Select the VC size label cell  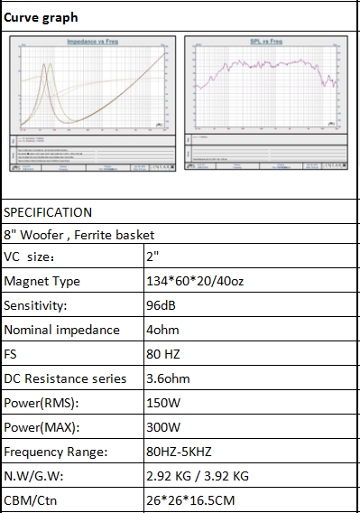(72, 256)
